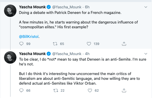The width and height of the screenshot is (153, 98).
Task: Click @Yascha_Mounk handle on the first tweet
Action: (67, 7)
